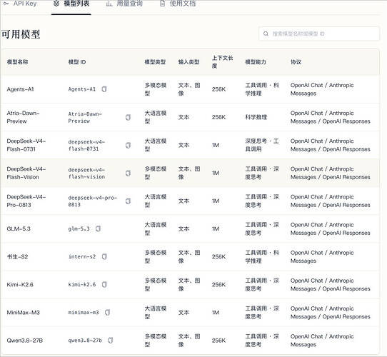This screenshot has height=357, width=387.
Task: Click the minimax-m3 ID text
Action: coord(84,312)
